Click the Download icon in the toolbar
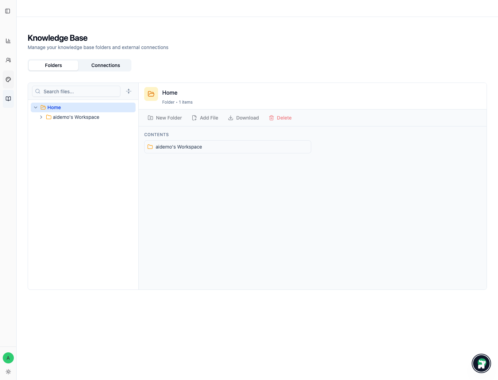 coord(230,118)
